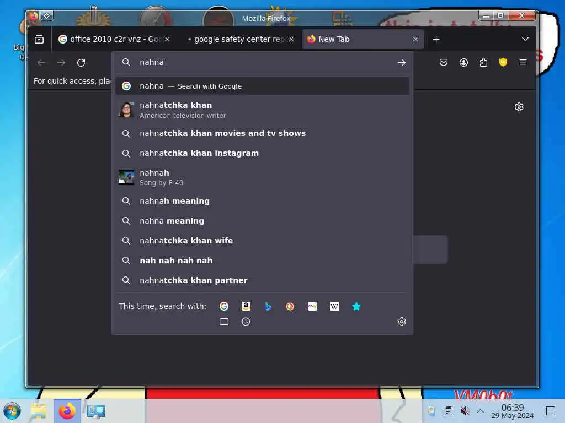Open the clock showing 06:39
The height and width of the screenshot is (423, 565).
513,411
